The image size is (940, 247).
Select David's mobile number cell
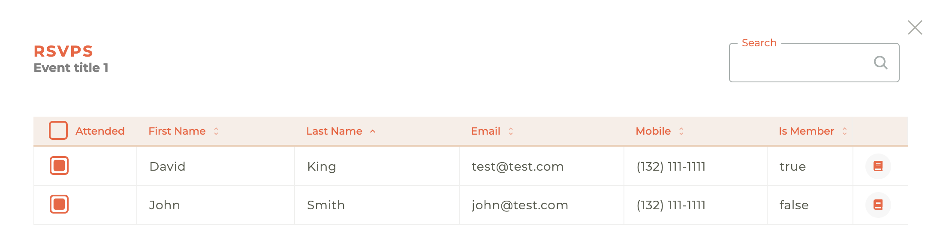(671, 166)
